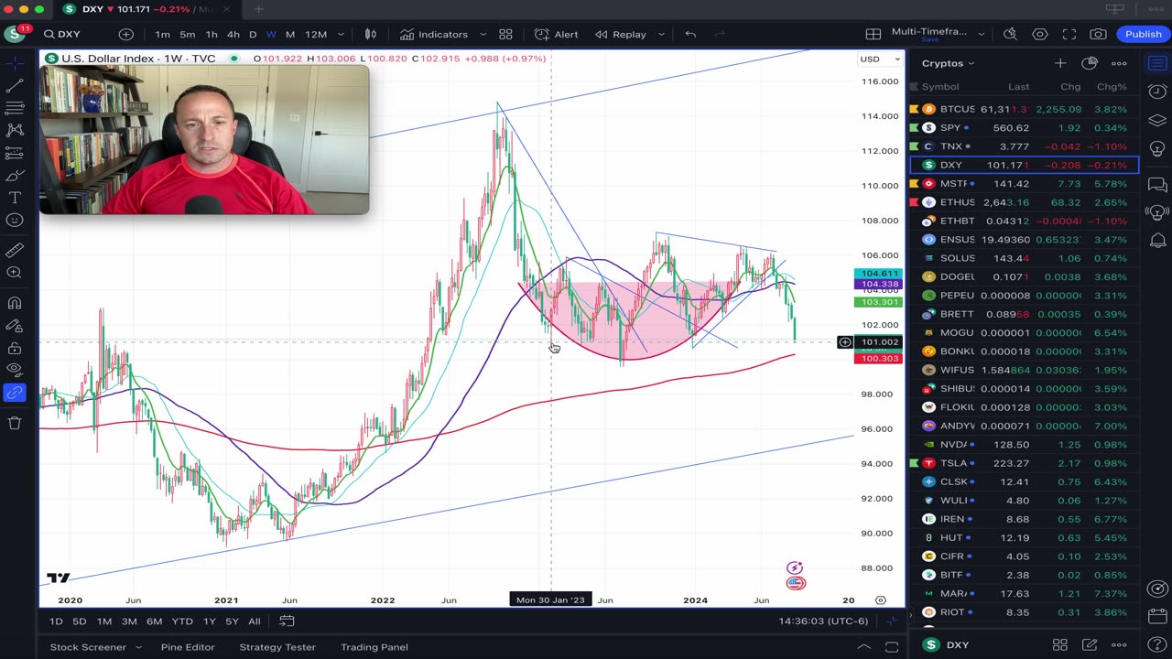Set date range to YTD
Screen dimensions: 1172x659
[182, 621]
